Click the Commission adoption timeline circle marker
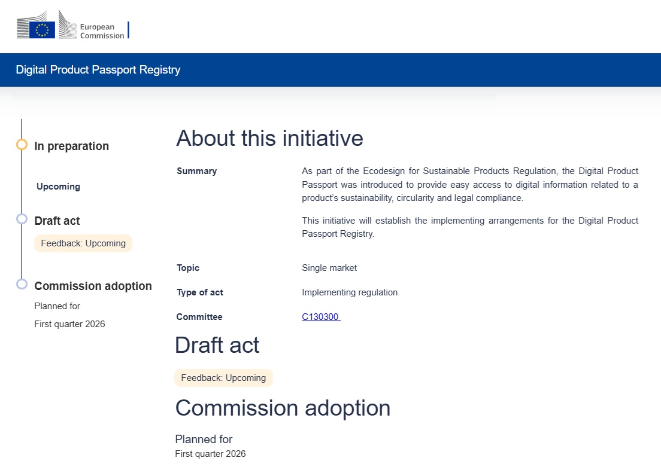The height and width of the screenshot is (470, 661). click(x=22, y=284)
